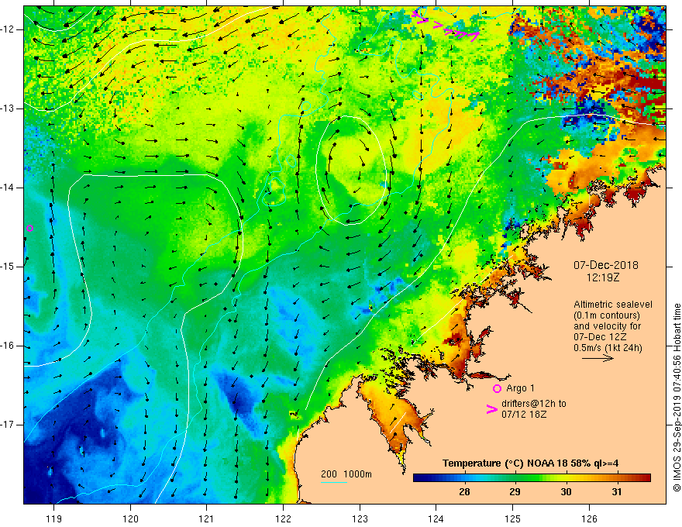Click the magenta Argo 1 legend circle
The image size is (682, 527).
point(497,388)
